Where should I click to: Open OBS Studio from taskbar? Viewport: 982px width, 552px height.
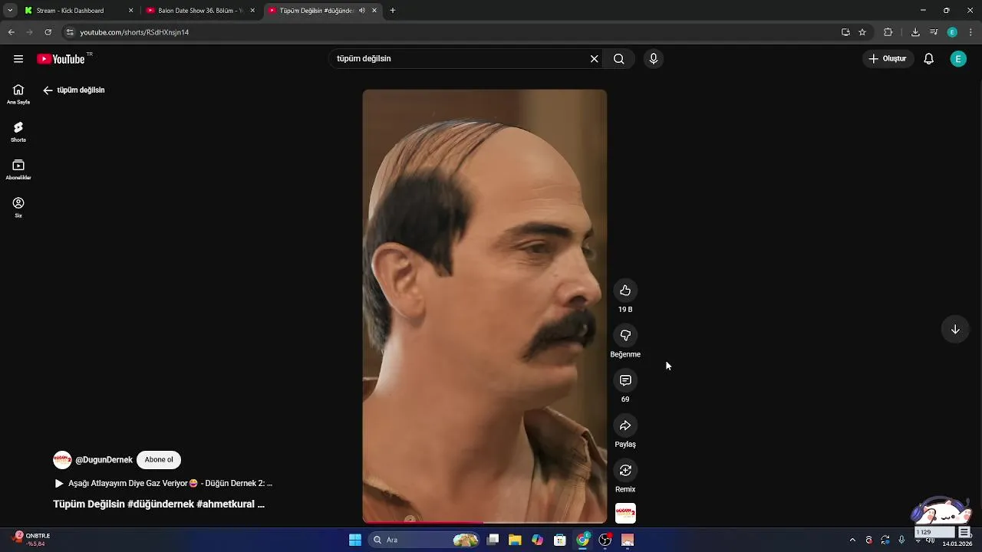[x=605, y=540]
